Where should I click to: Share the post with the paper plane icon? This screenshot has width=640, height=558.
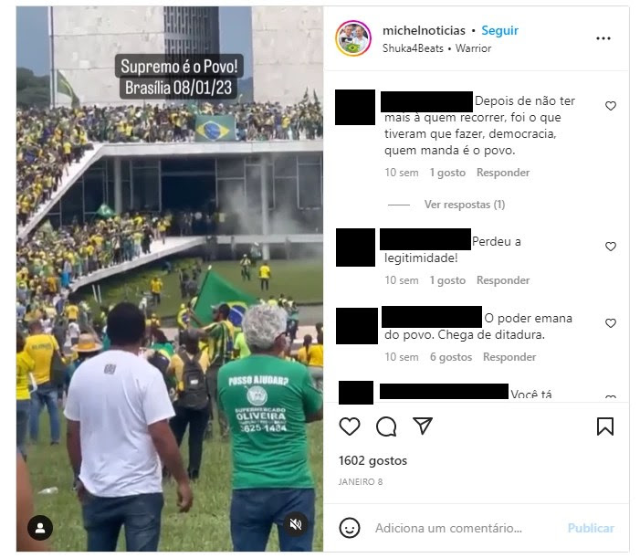click(x=423, y=426)
